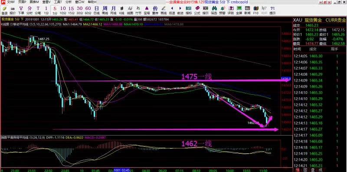Click the 1487.25 high price label
Image resolution: width=347 pixels, height=172 pixels.
click(44, 39)
